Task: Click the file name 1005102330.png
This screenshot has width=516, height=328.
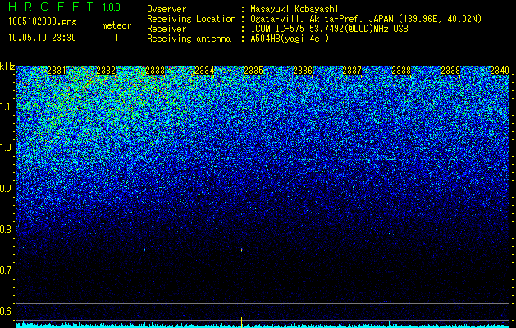Action: click(43, 22)
